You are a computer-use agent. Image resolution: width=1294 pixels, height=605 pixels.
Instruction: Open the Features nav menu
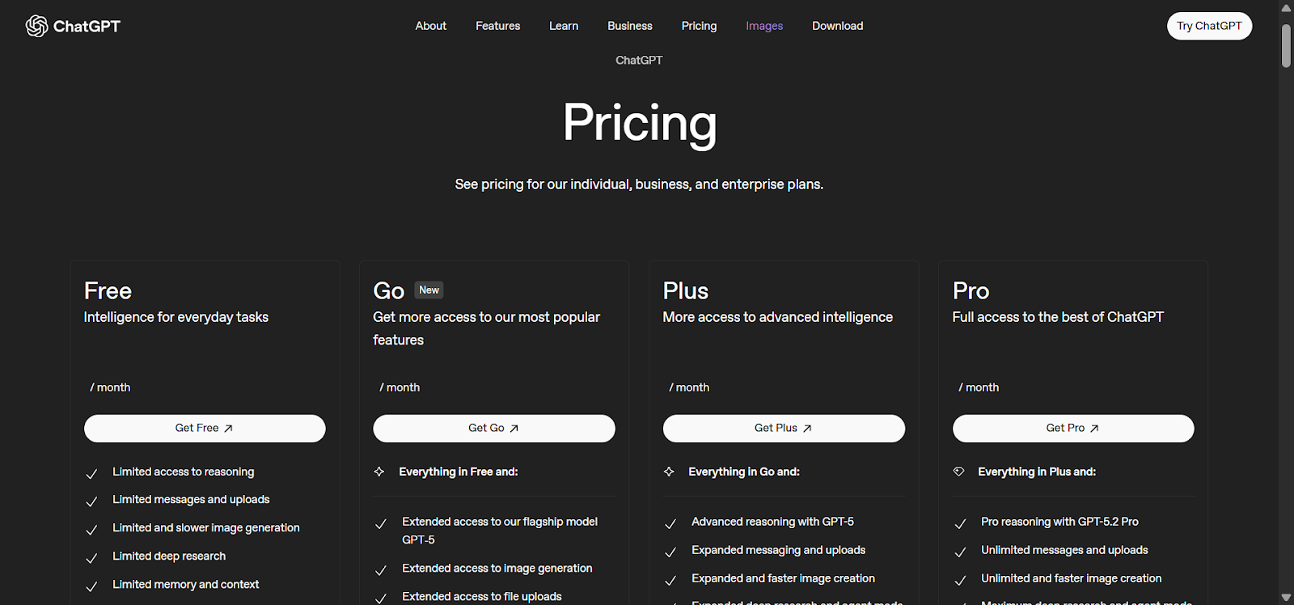point(497,26)
